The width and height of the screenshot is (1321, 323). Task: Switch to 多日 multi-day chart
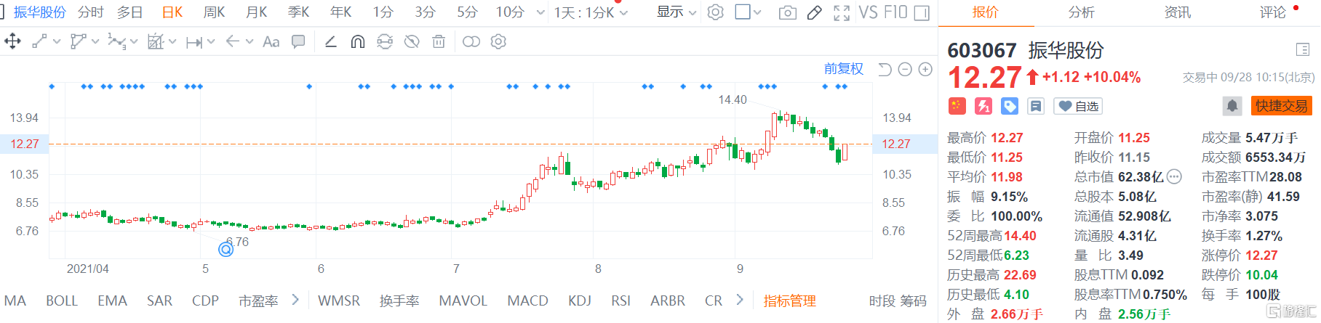coord(130,12)
